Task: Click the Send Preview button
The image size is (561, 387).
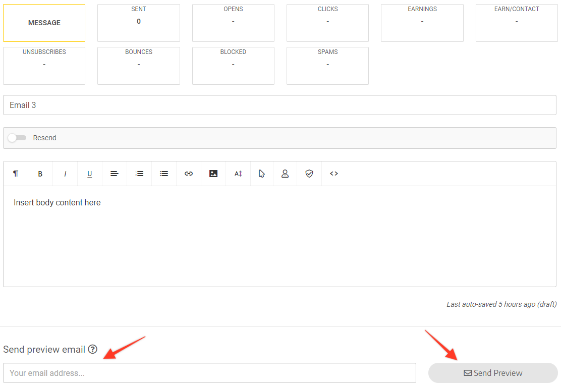Action: [x=493, y=373]
